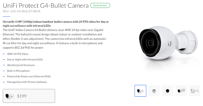Click the bold Versatile 4 MP headline text

point(56,24)
